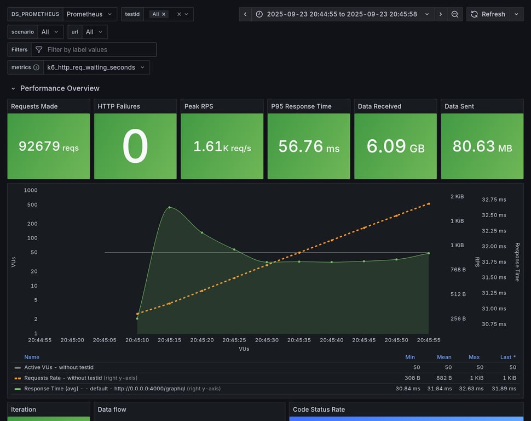Sort legend by Min column
This screenshot has width=531, height=421.
[410, 357]
